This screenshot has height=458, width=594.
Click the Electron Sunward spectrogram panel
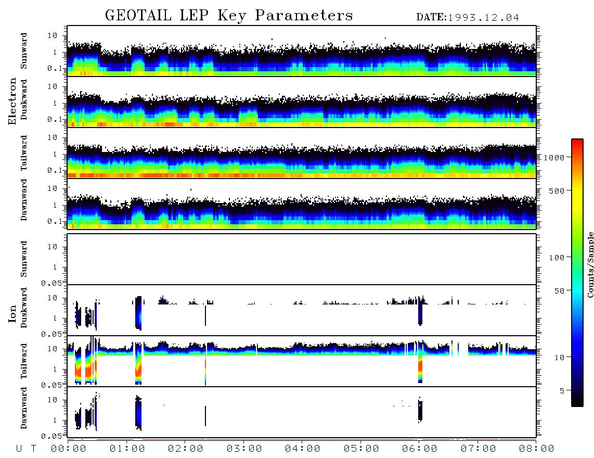302,51
